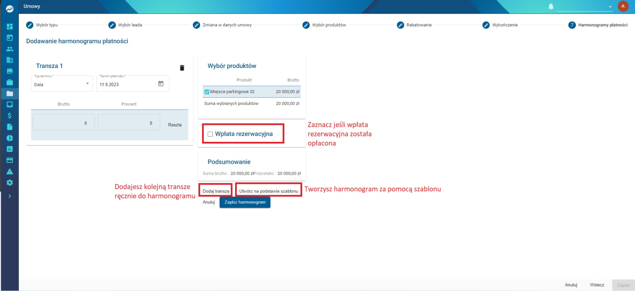The height and width of the screenshot is (291, 635).
Task: Open the settings gear in the sidebar
Action: click(10, 183)
